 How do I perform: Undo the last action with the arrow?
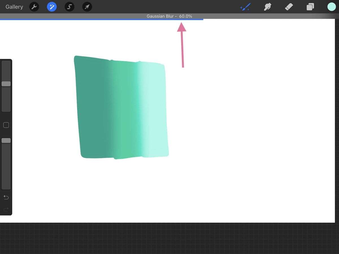[6, 197]
